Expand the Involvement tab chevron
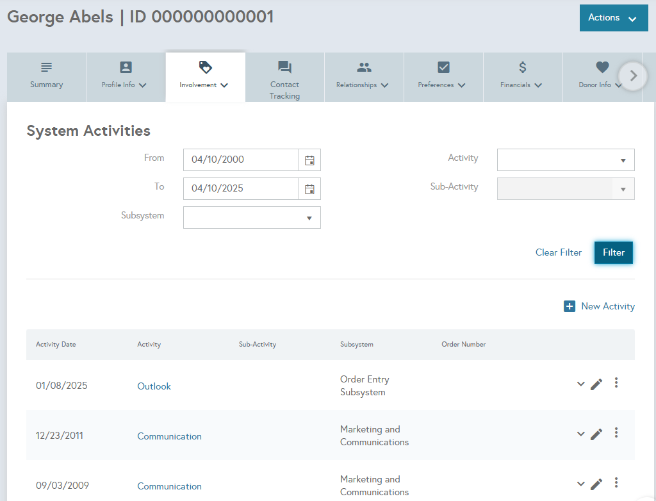656x501 pixels. (x=224, y=85)
